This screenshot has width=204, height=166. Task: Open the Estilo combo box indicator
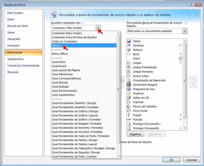pos(181,59)
